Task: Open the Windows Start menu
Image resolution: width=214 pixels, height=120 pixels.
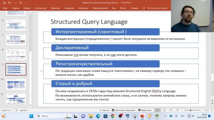Action: pyautogui.click(x=31, y=116)
